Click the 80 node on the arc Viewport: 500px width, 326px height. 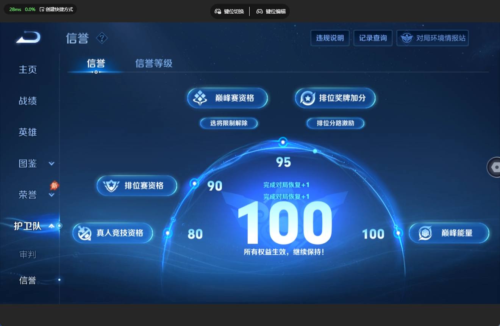click(x=168, y=233)
